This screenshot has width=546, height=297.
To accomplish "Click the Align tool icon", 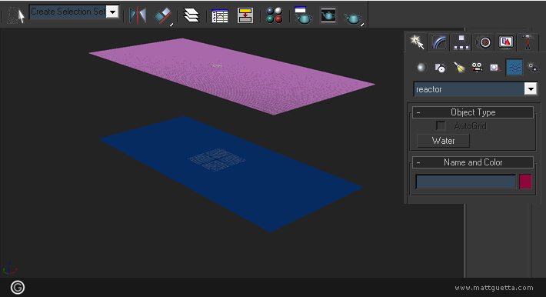I will click(163, 16).
